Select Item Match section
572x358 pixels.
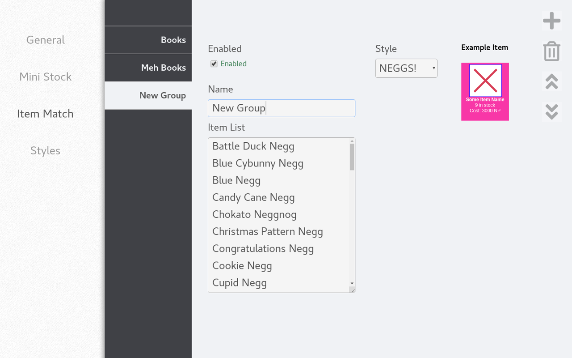click(x=46, y=114)
